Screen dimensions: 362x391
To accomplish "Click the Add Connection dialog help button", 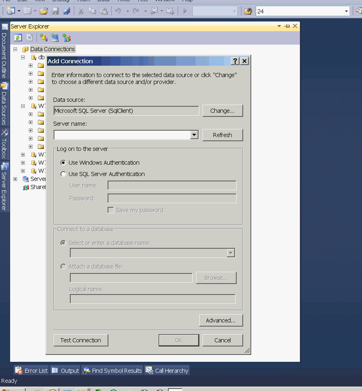I will [x=235, y=61].
